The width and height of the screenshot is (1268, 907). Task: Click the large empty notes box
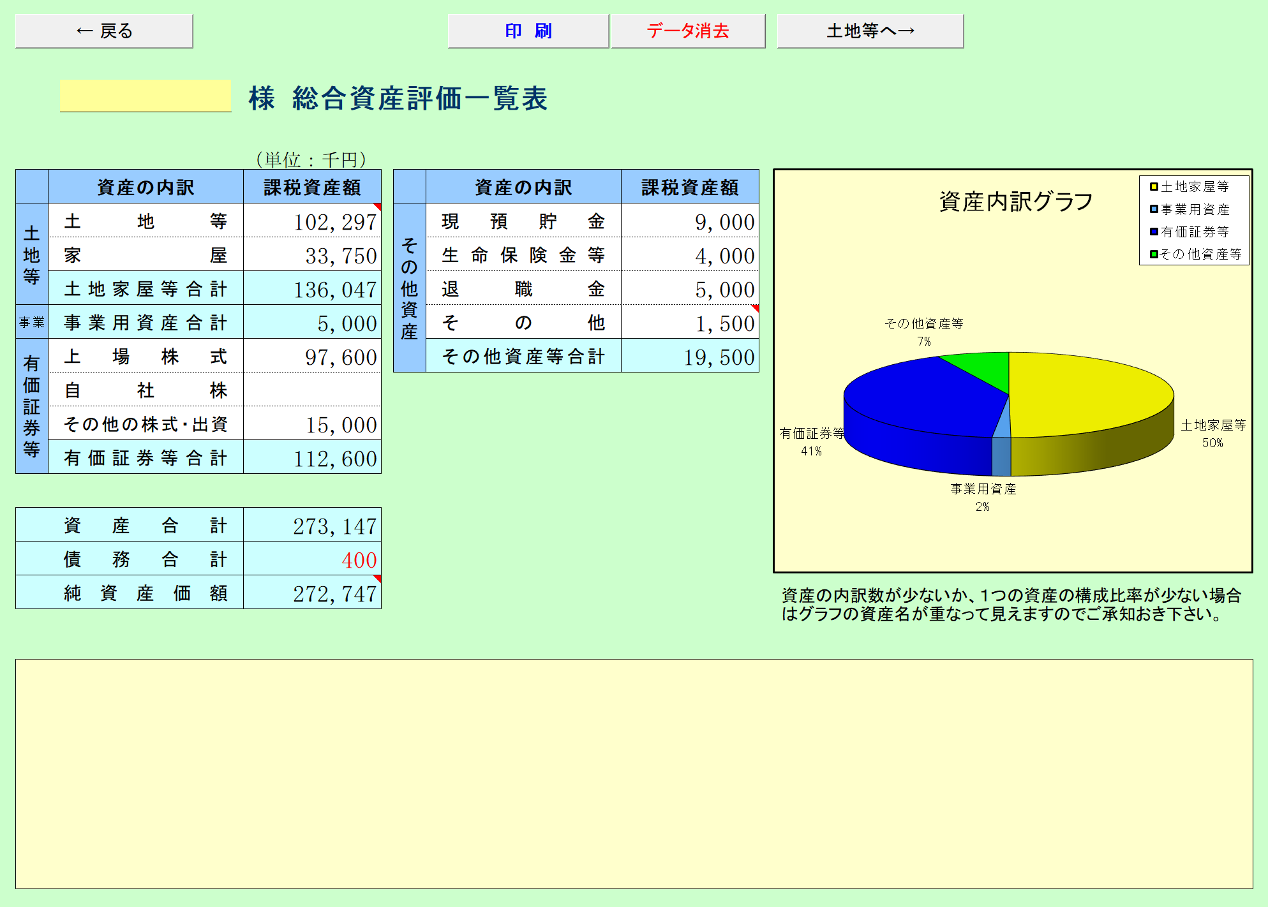coord(634,774)
